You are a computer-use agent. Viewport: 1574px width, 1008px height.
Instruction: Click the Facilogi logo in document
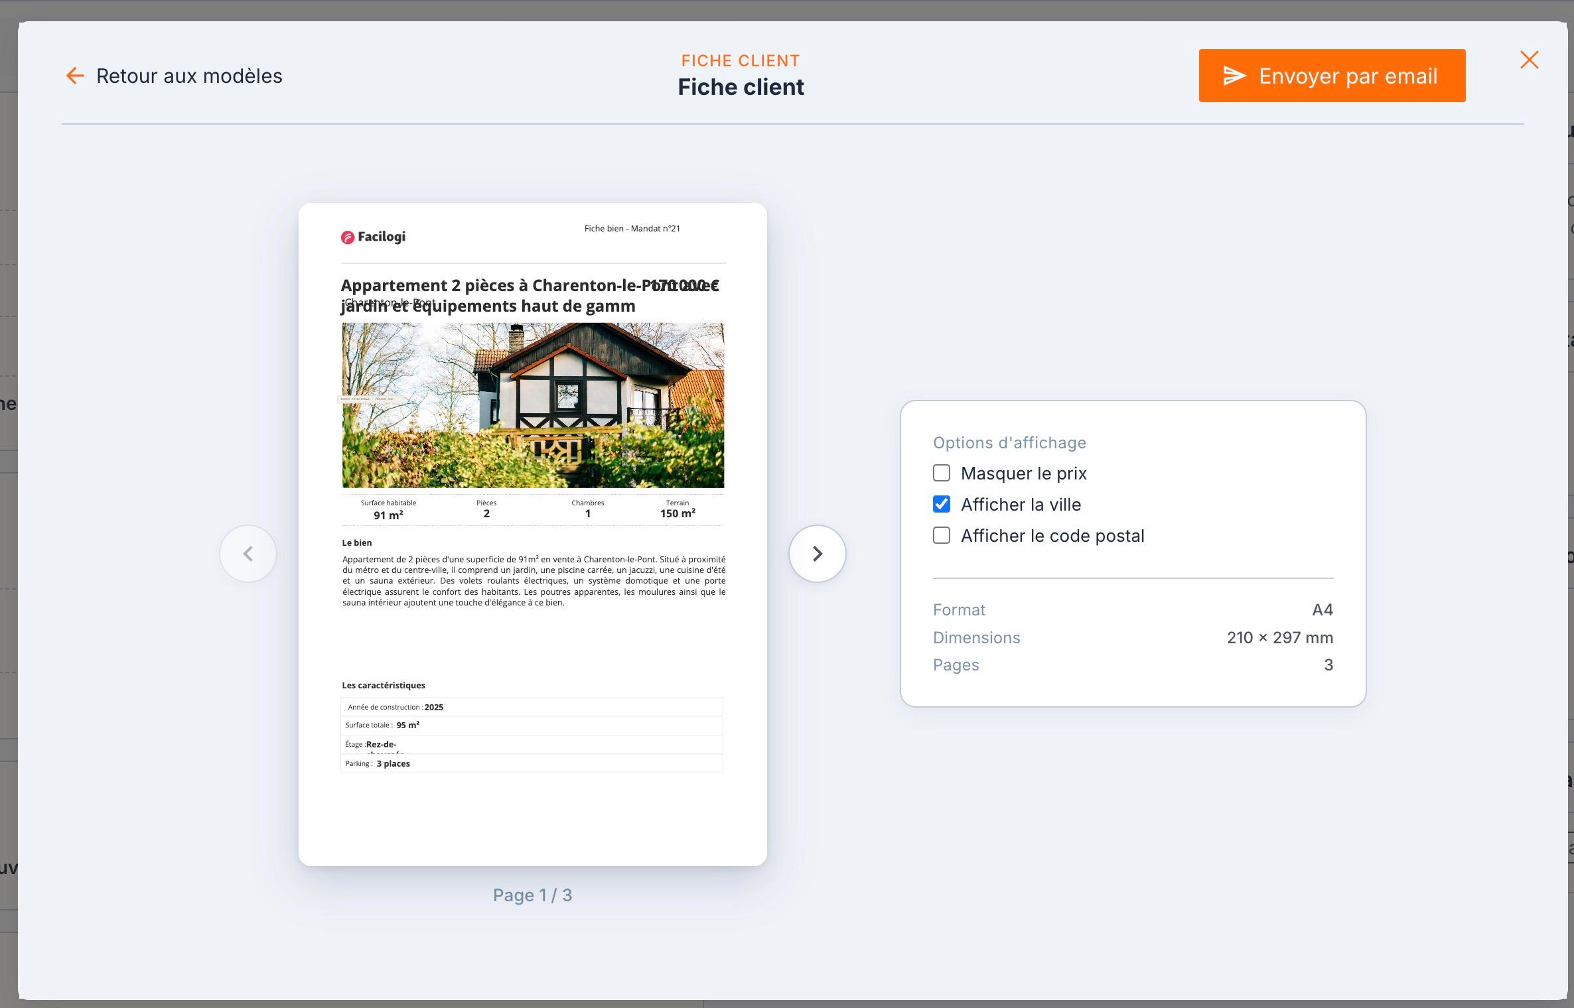[x=373, y=237]
